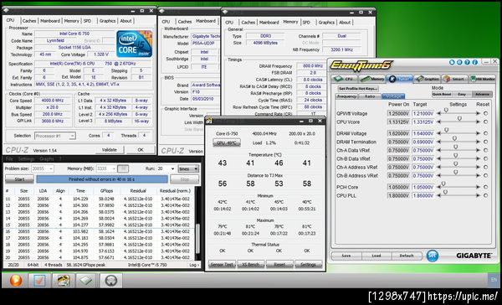502x305 pixels.
Task: Click the CPU Vcore slider handle
Action: click(459, 118)
